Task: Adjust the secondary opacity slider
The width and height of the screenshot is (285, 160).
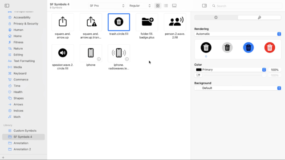Action: [x=235, y=75]
